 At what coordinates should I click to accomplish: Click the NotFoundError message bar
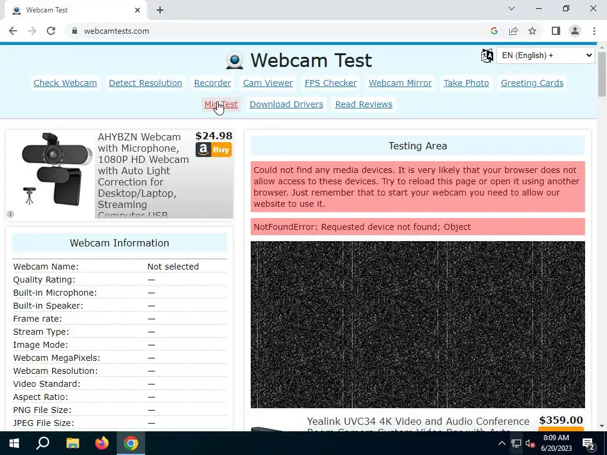[418, 227]
